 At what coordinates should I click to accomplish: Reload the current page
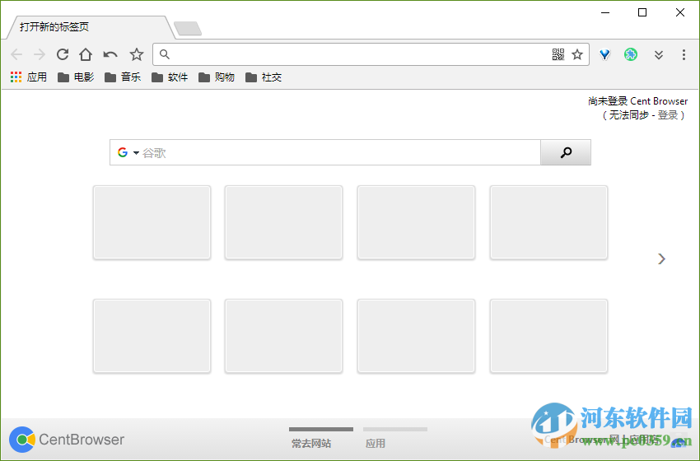coord(63,54)
